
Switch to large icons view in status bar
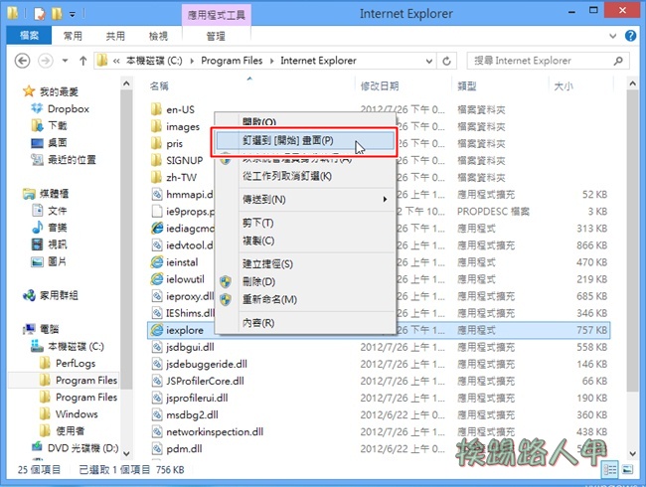(x=627, y=469)
